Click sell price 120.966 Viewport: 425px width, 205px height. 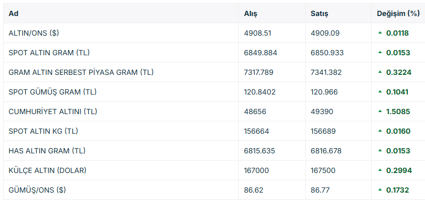324,92
